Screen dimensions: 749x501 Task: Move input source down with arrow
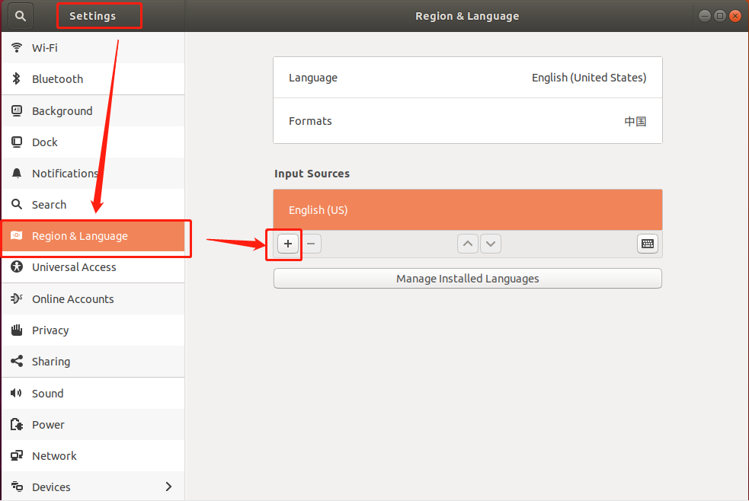click(491, 244)
